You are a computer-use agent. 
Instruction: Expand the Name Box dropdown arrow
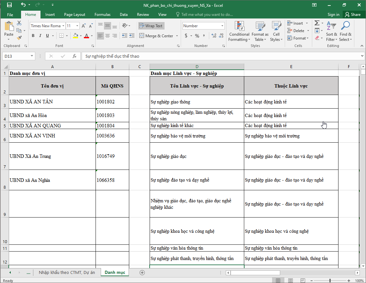click(x=32, y=56)
